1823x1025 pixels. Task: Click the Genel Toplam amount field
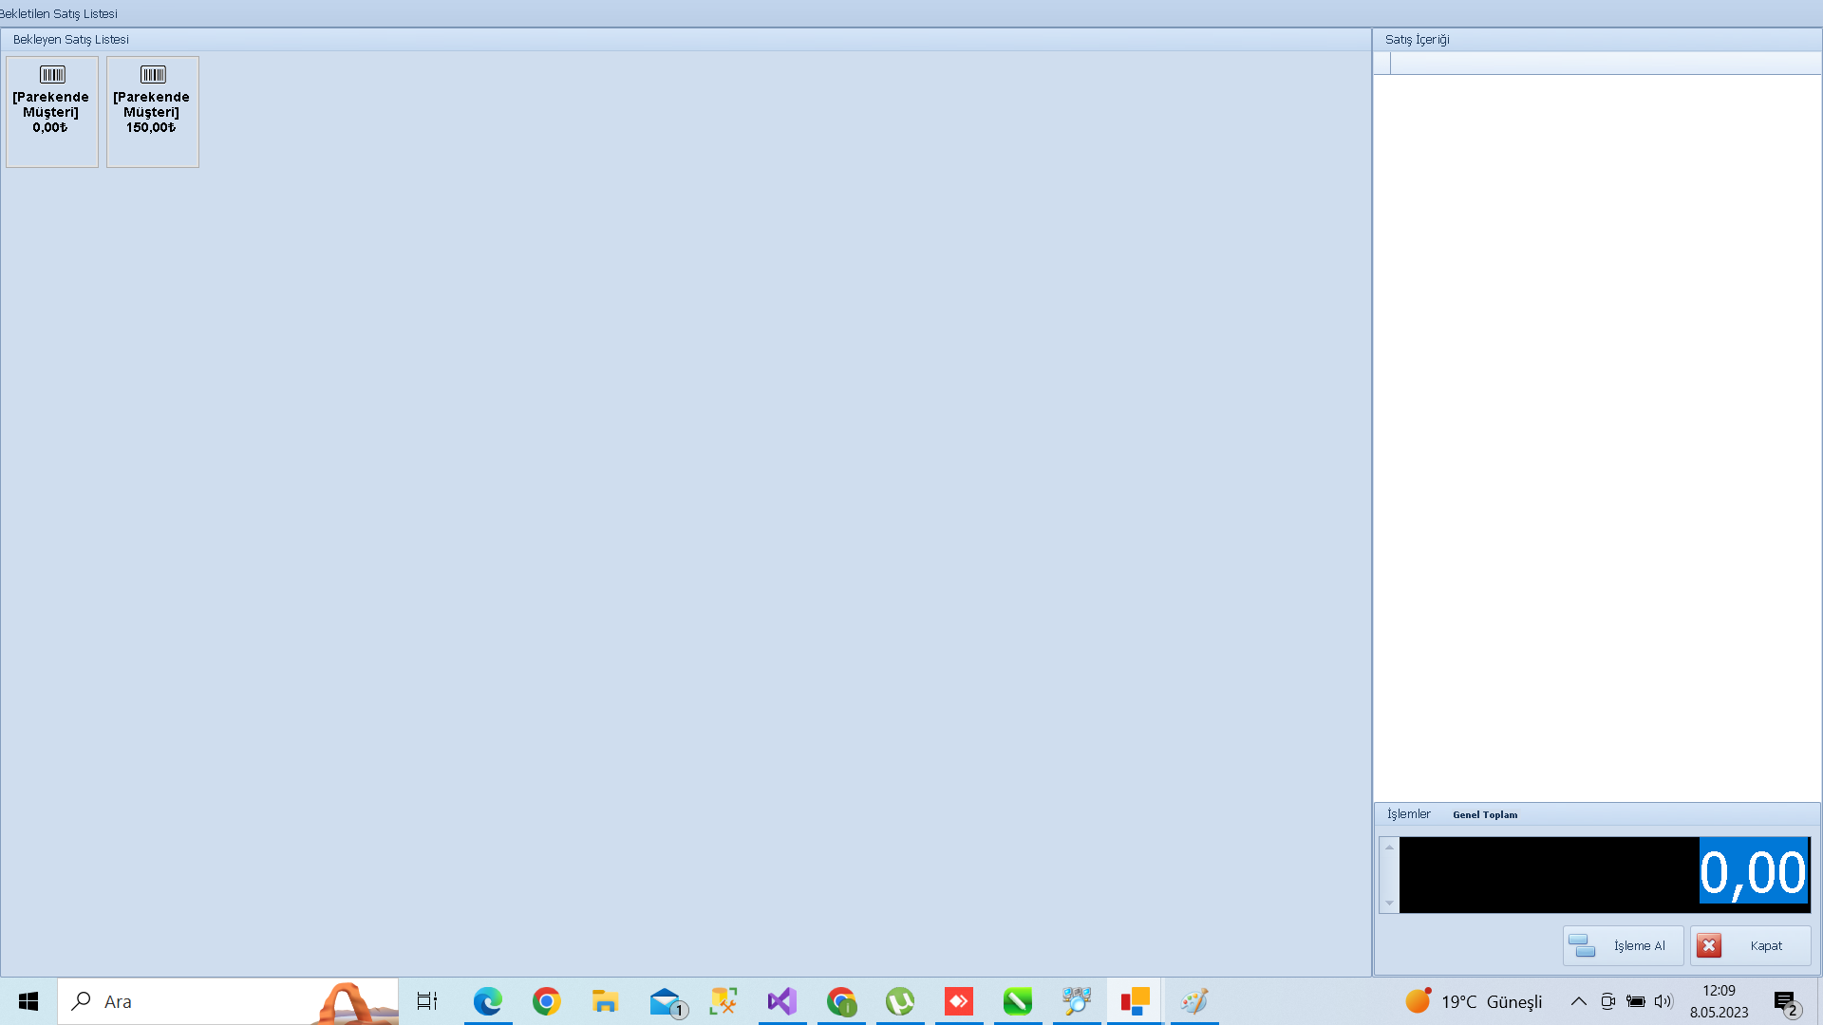click(1605, 874)
